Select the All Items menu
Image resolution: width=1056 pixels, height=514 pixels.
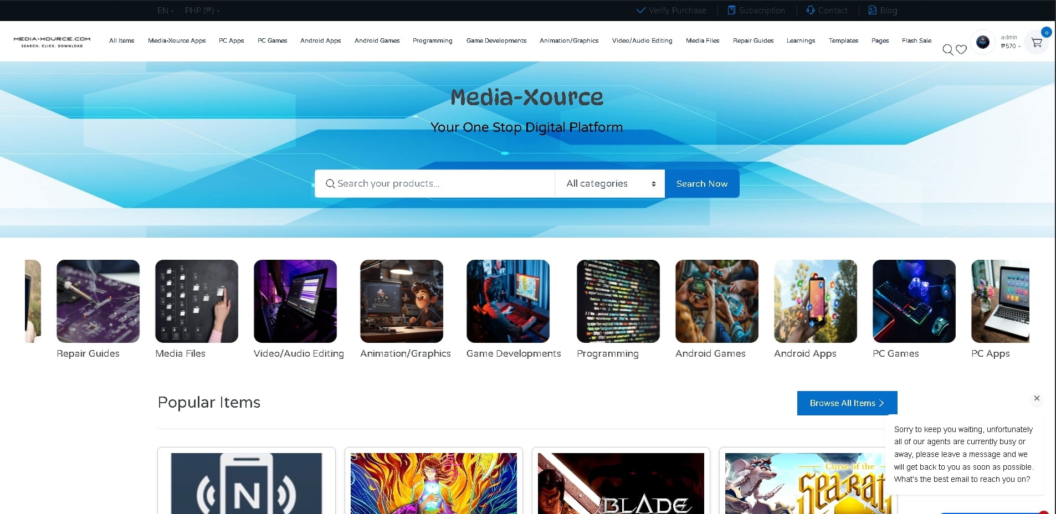[x=121, y=40]
